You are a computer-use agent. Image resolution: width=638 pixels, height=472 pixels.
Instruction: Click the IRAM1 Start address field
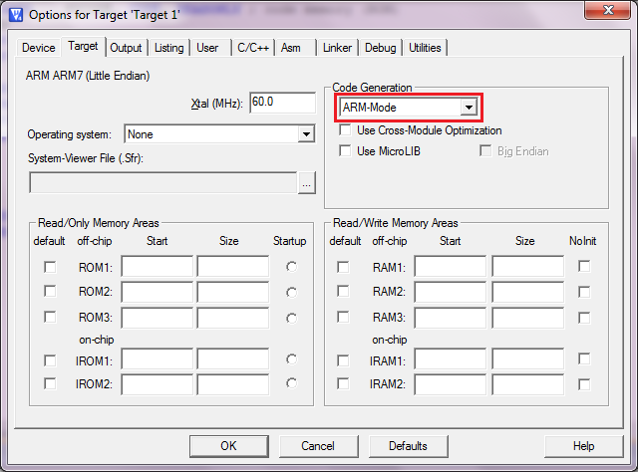[x=450, y=359]
